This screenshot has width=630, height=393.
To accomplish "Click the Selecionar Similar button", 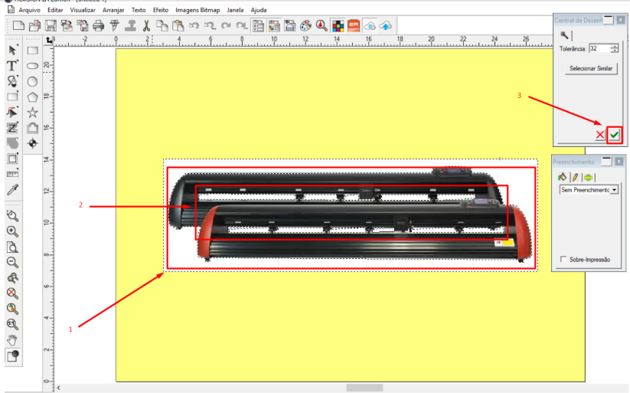I will click(x=589, y=68).
